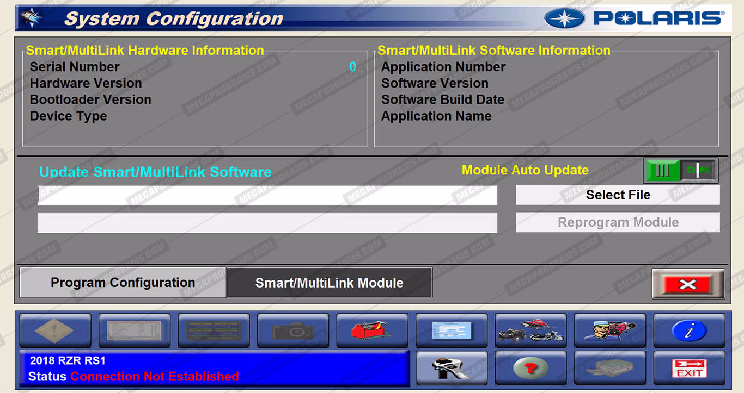
Task: Open help with red question mark icon
Action: point(530,368)
